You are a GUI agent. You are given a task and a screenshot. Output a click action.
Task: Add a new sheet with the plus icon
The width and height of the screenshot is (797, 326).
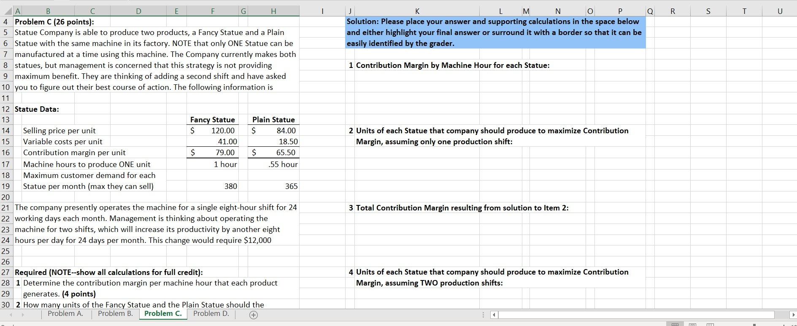pos(253,315)
